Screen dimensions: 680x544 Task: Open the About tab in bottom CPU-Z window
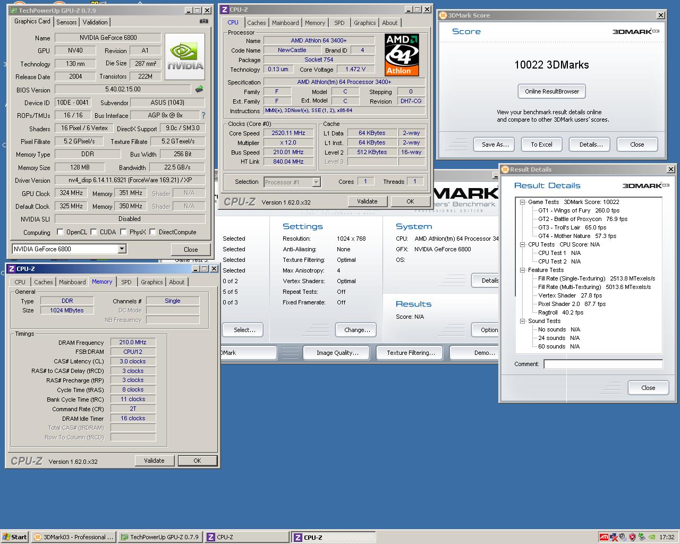pyautogui.click(x=176, y=282)
